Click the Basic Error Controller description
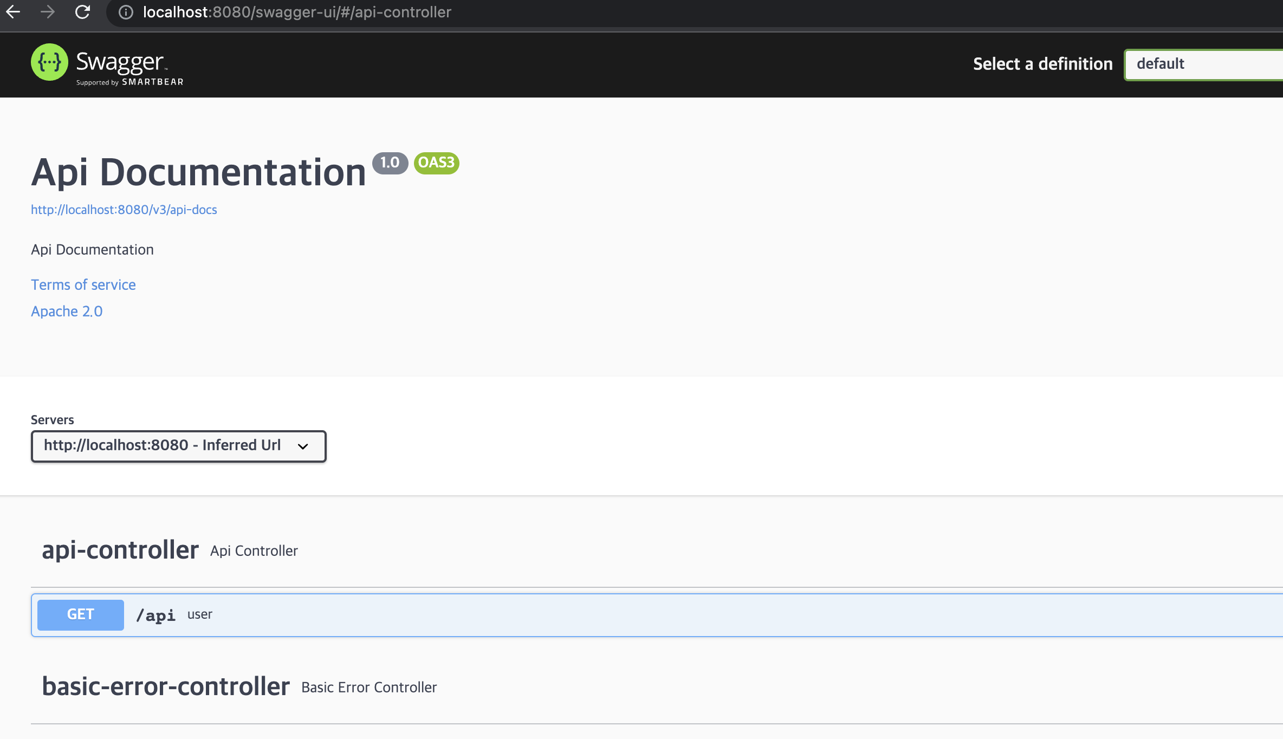 pyautogui.click(x=369, y=688)
